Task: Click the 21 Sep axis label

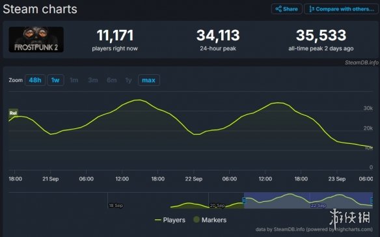Action: tap(50, 179)
